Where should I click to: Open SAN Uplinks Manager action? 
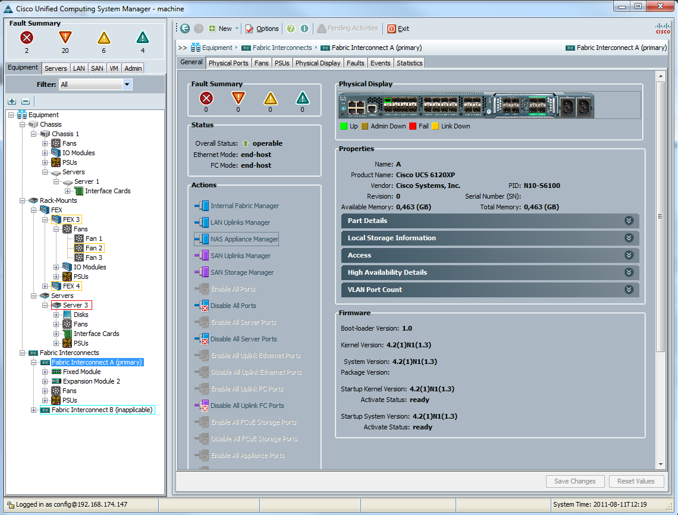pos(233,256)
